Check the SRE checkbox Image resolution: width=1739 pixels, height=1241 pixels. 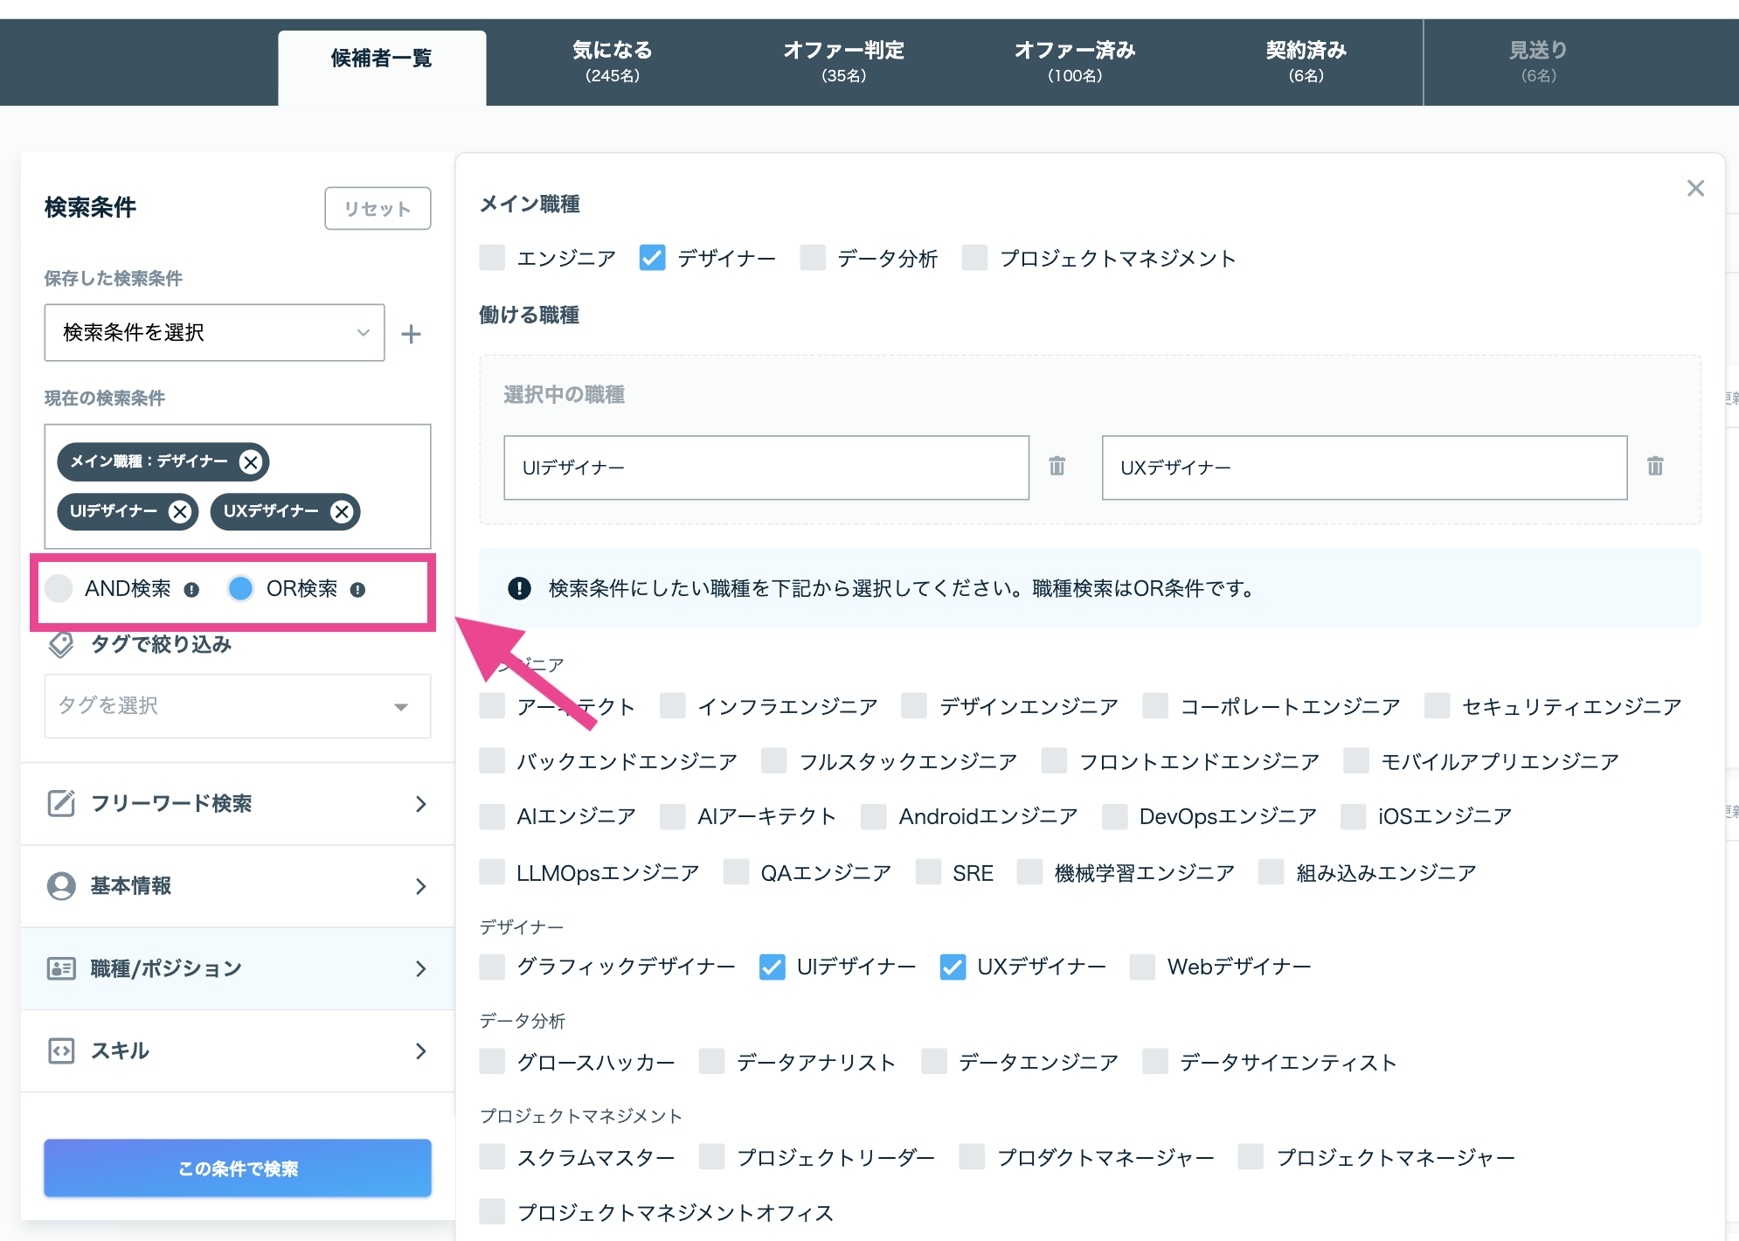[928, 872]
